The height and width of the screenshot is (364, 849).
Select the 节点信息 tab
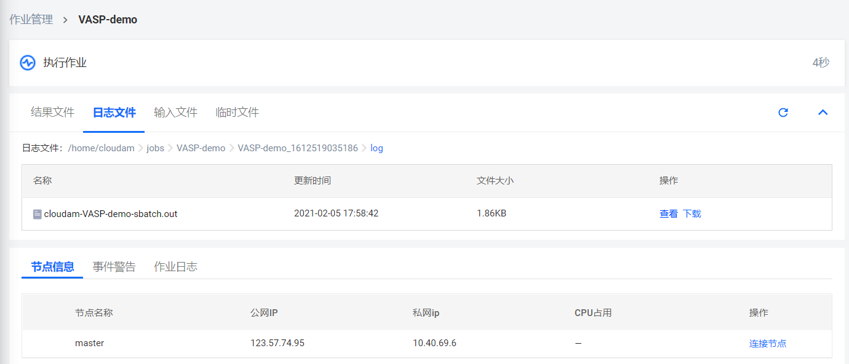click(52, 267)
